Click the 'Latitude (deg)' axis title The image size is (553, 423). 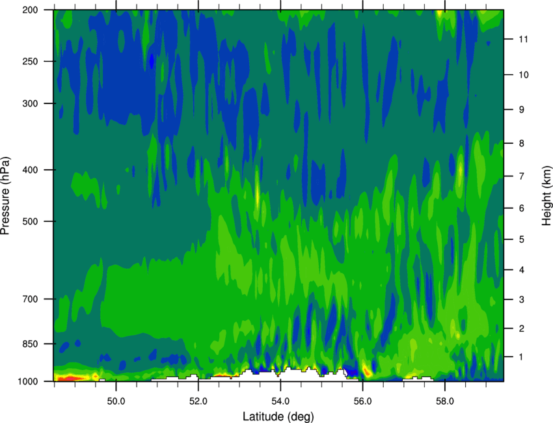[278, 416]
